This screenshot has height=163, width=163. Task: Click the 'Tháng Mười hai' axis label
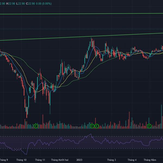click(x=60, y=160)
